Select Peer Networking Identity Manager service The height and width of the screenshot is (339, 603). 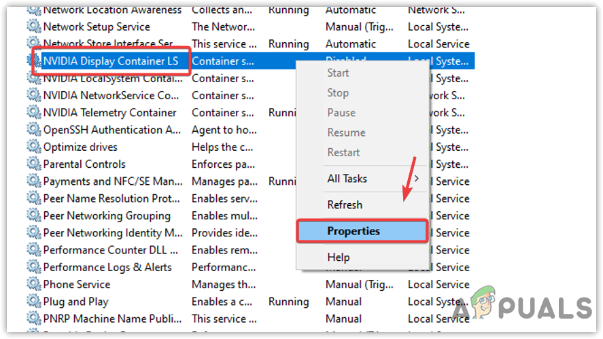(113, 232)
